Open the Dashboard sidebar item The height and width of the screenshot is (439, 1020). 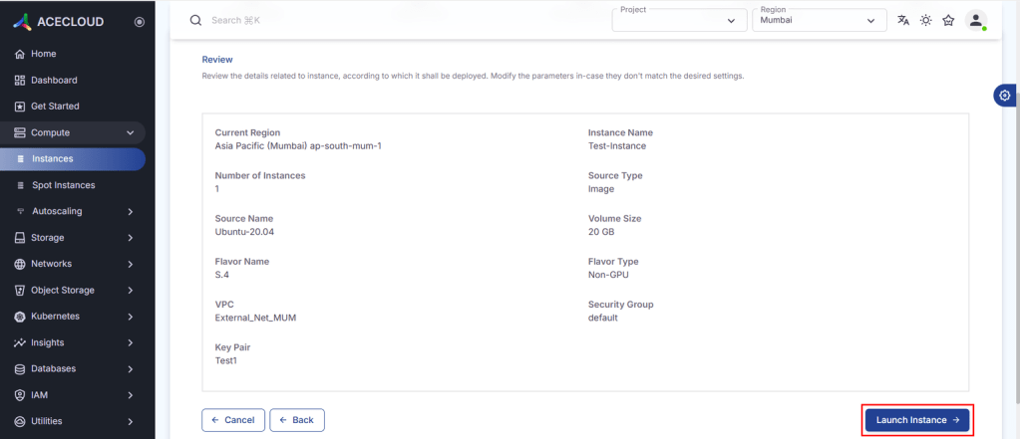tap(54, 80)
